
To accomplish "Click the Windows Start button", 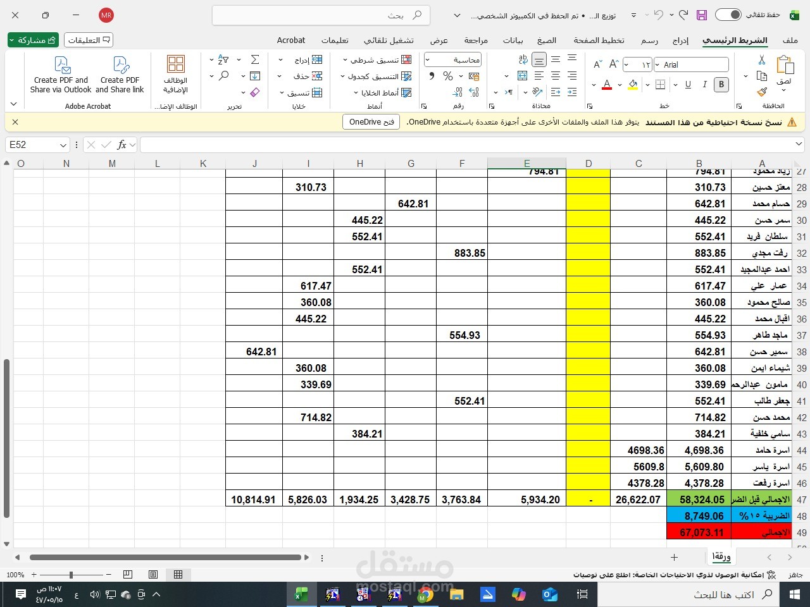I will tap(794, 594).
